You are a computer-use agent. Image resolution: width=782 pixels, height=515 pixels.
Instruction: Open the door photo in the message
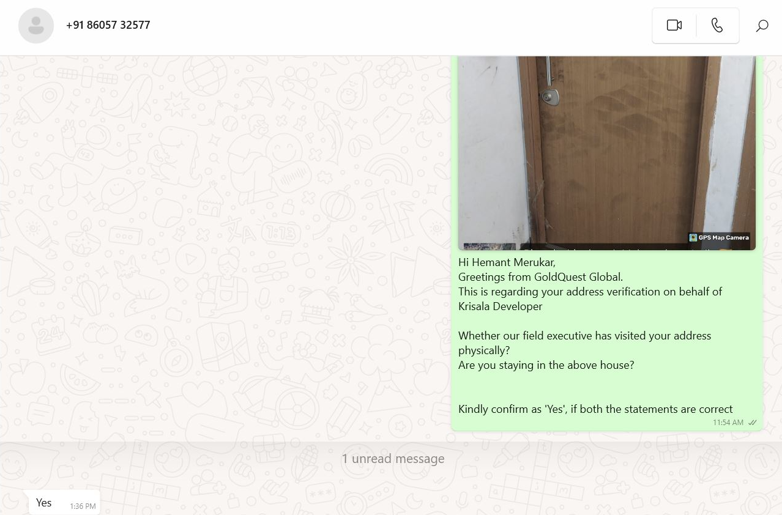(x=607, y=153)
